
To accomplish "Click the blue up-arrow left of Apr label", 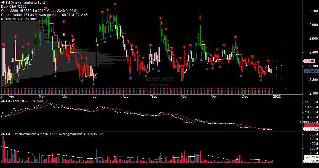I will pyautogui.click(x=2, y=97).
